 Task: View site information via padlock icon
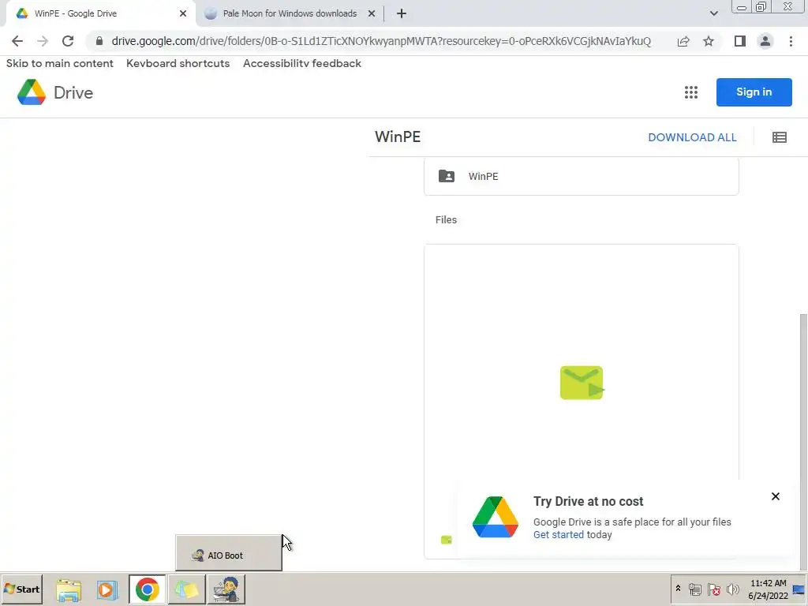(99, 41)
